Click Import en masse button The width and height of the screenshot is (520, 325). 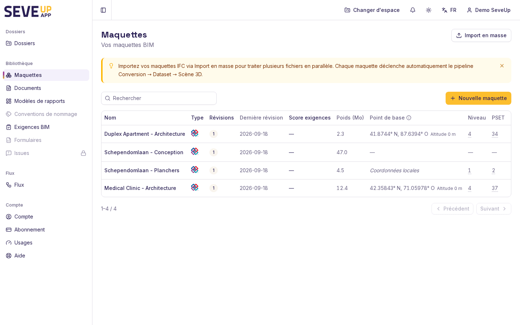point(481,35)
